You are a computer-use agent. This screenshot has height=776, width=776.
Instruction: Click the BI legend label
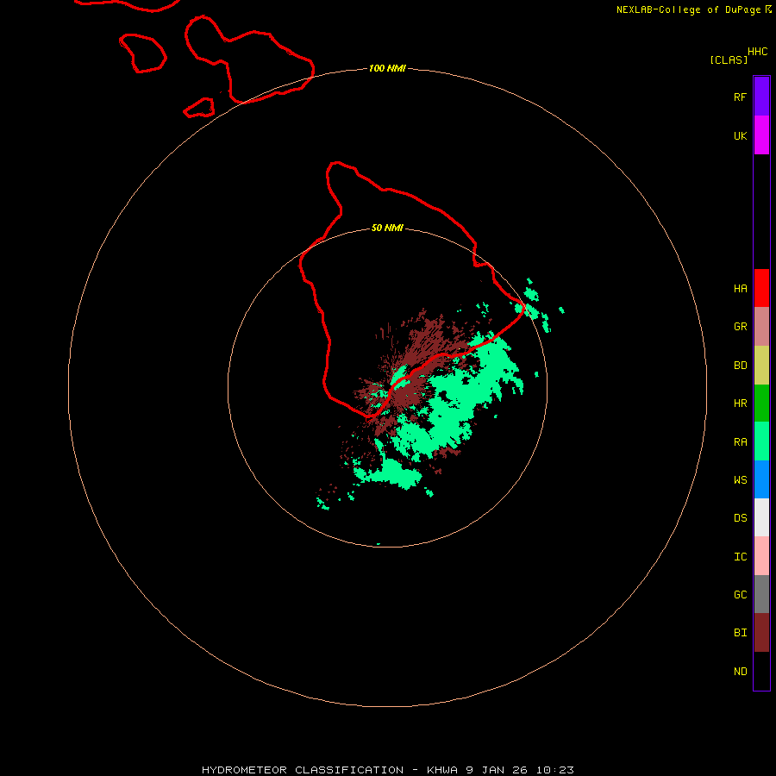740,633
